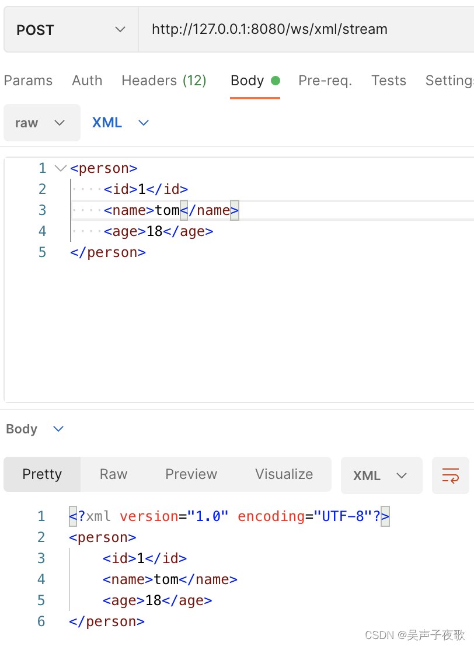Image resolution: width=474 pixels, height=646 pixels.
Task: Click the request opening <person> tag
Action: (104, 168)
